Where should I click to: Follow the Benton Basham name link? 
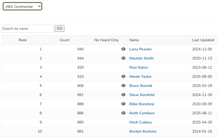point(143,131)
